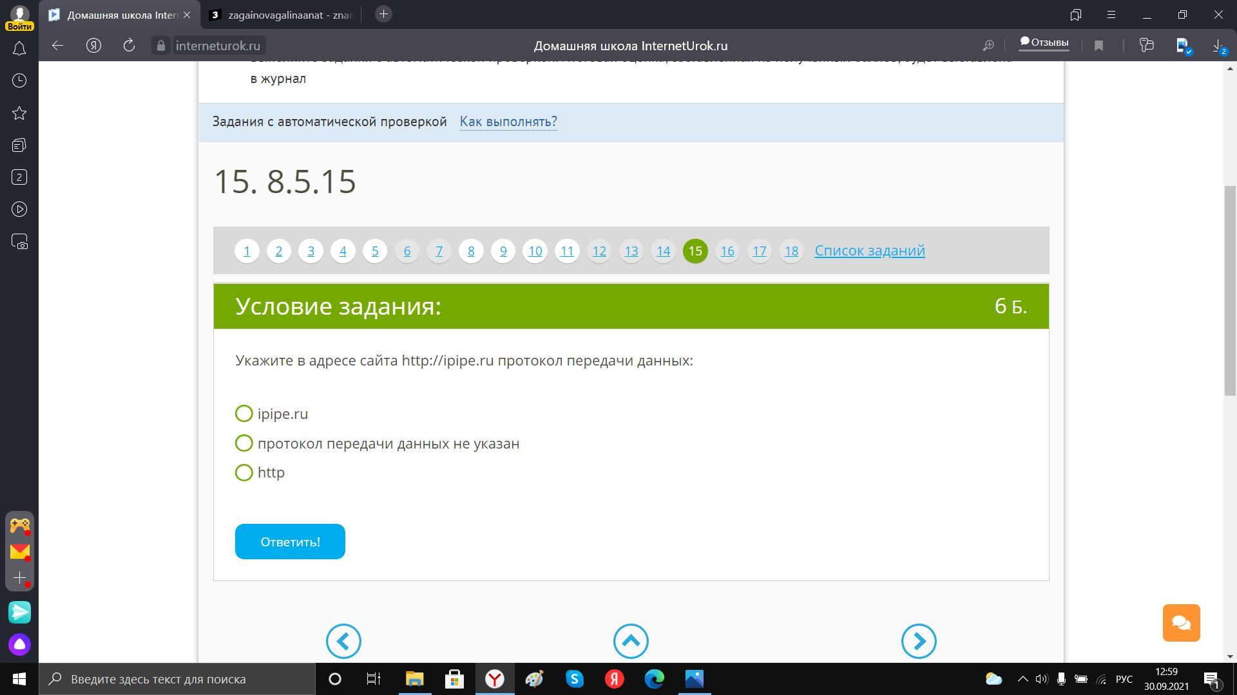Expand system tray hidden icons chevron
The image size is (1237, 695).
(x=1022, y=679)
